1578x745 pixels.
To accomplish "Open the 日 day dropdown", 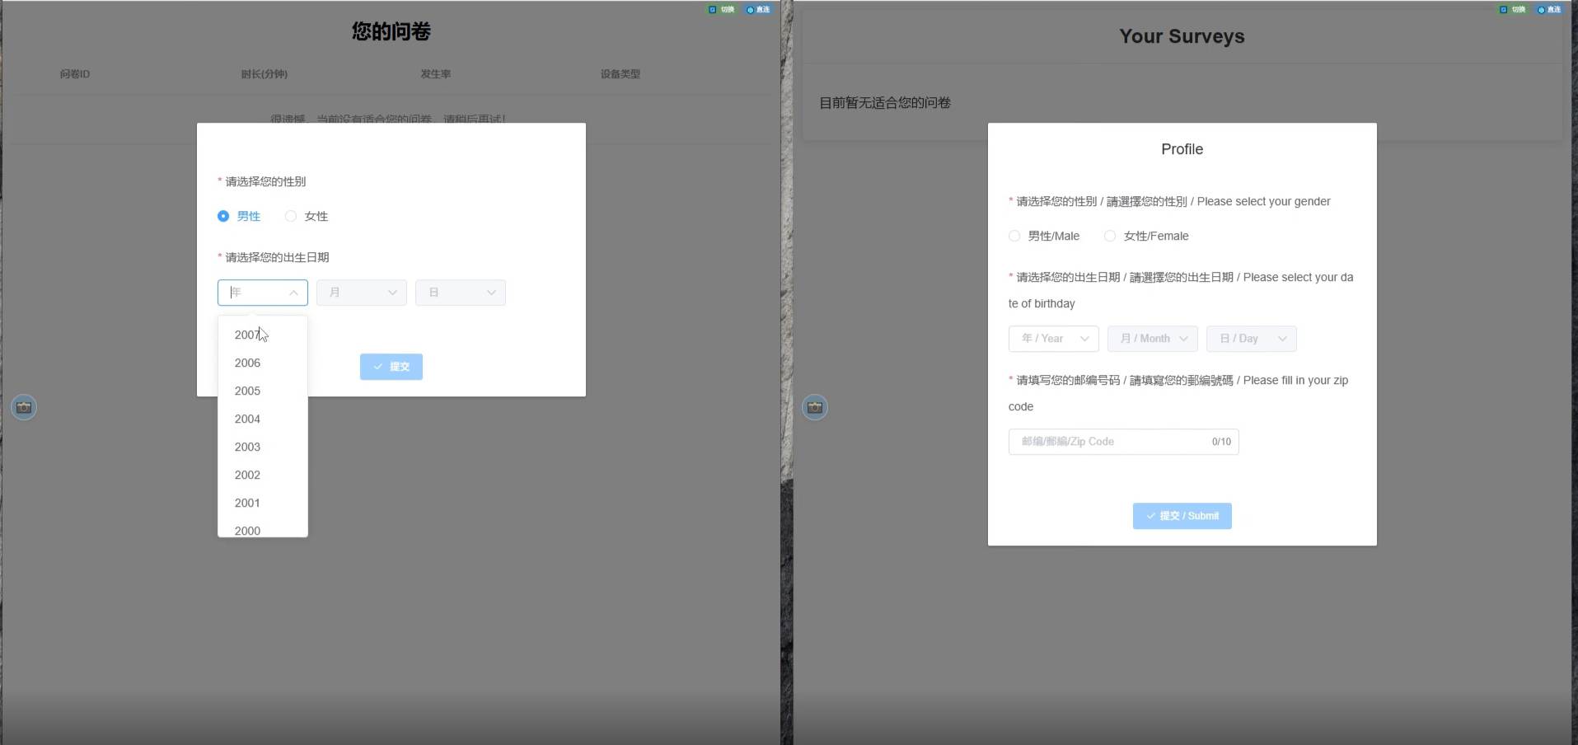I will click(x=461, y=293).
